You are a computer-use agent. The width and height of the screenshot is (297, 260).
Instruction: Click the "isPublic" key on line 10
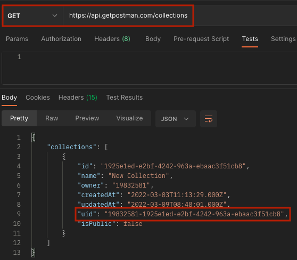(96, 224)
